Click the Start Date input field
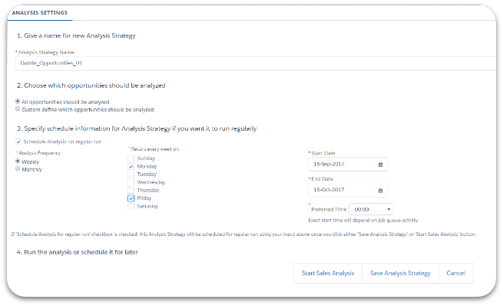 [x=348, y=165]
